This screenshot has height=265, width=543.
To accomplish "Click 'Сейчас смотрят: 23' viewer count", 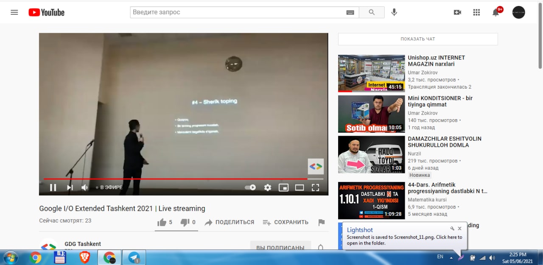I will tap(65, 220).
